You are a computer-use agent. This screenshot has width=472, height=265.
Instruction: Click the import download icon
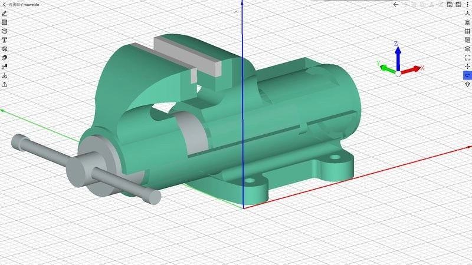(x=5, y=75)
